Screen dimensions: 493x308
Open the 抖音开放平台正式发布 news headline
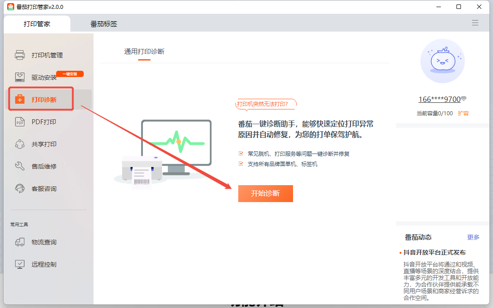pyautogui.click(x=435, y=252)
